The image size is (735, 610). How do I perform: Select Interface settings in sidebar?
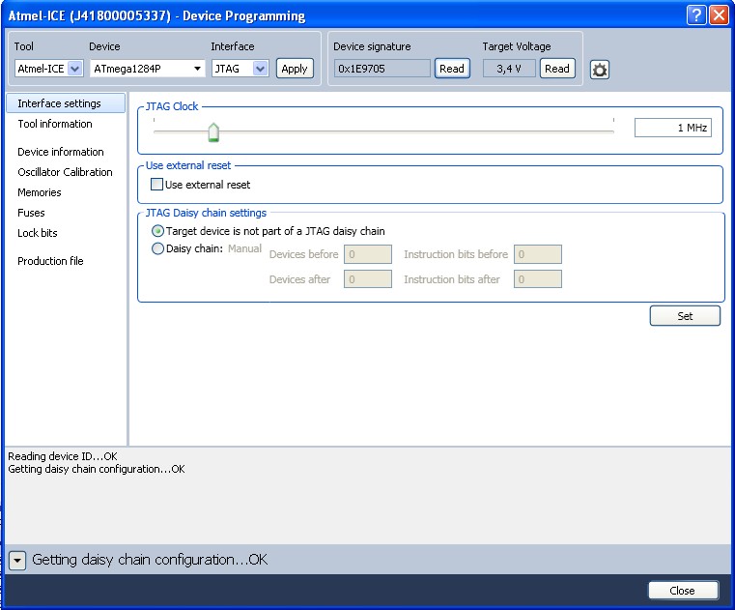pyautogui.click(x=66, y=103)
